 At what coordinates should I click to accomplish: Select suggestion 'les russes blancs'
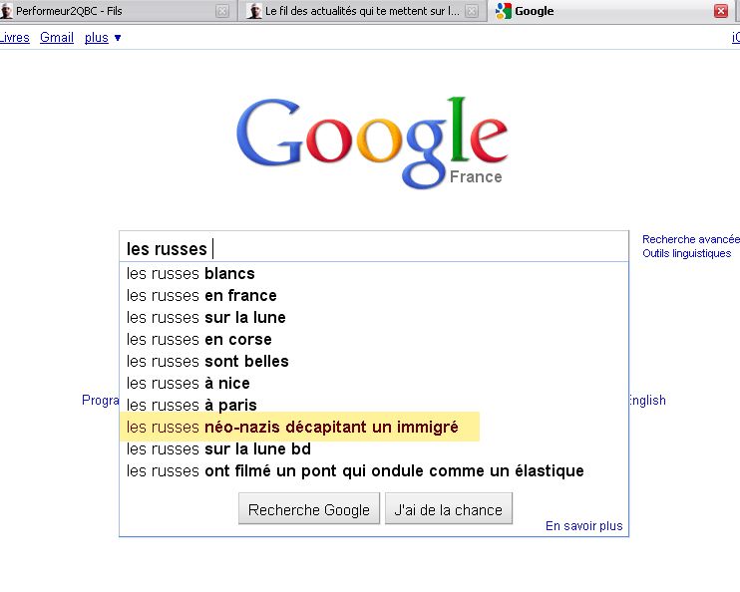190,273
